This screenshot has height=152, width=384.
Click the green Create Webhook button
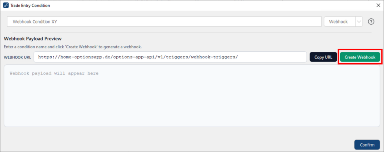tap(360, 57)
